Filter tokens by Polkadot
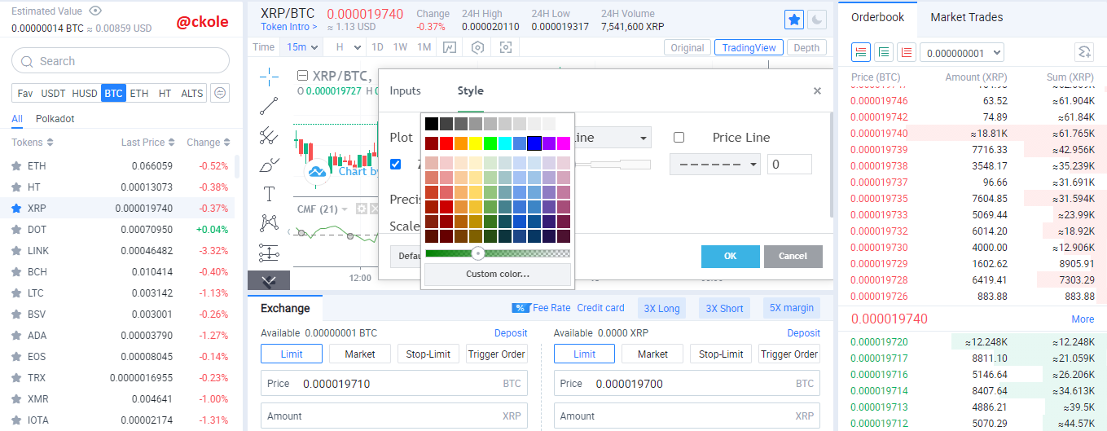1107x431 pixels. (55, 119)
